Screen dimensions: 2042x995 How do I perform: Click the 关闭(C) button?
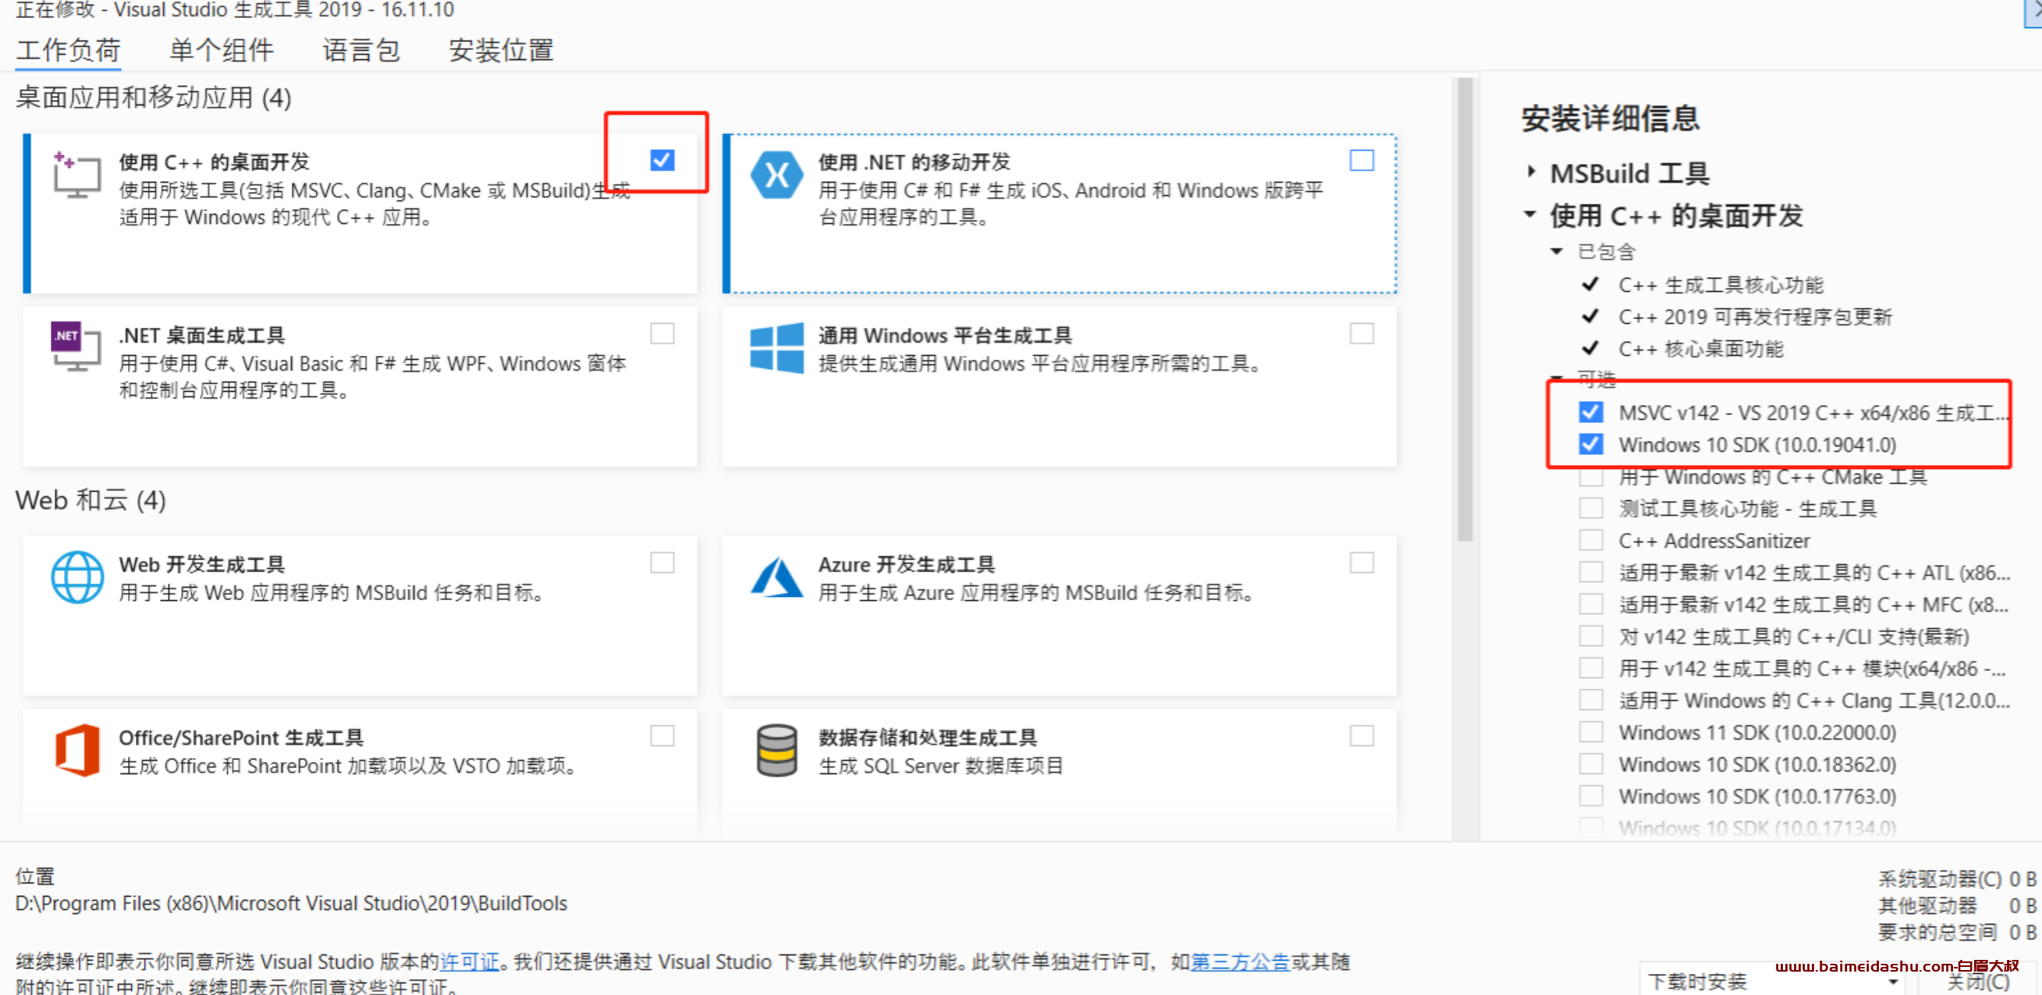point(1978,982)
